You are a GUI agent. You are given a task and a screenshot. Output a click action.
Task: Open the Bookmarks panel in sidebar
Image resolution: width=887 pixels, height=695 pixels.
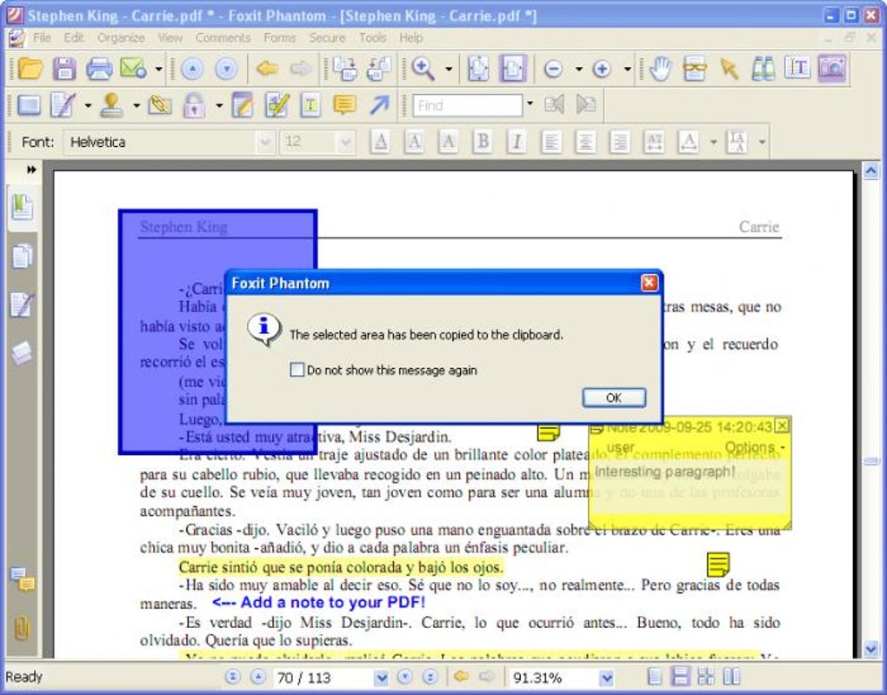tap(22, 207)
